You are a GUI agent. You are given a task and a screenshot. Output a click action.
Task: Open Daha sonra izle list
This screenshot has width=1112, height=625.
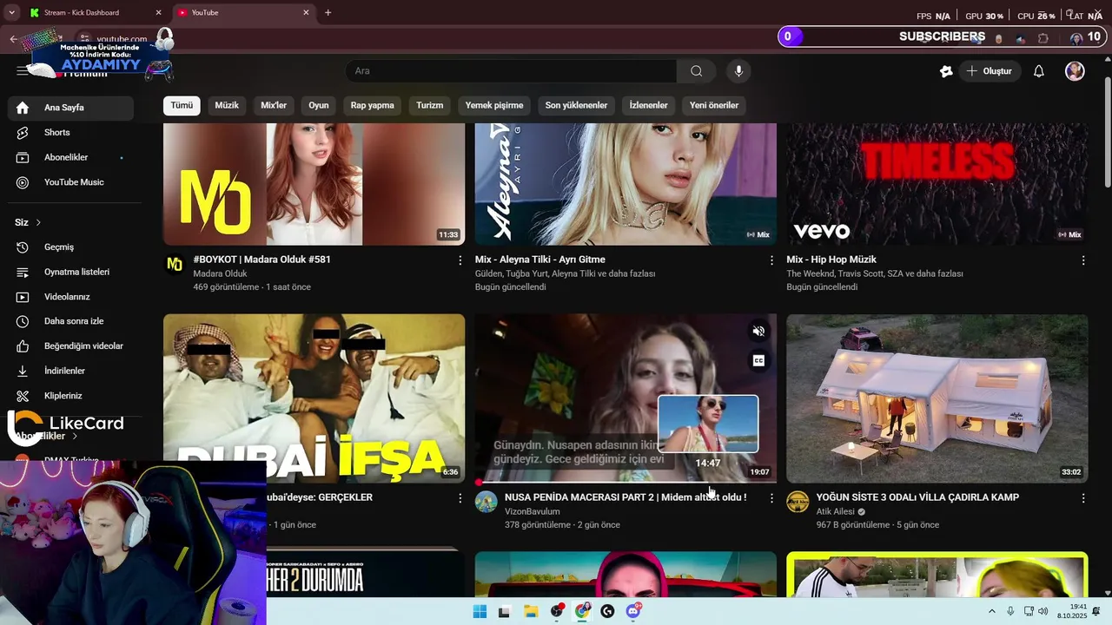pyautogui.click(x=70, y=321)
